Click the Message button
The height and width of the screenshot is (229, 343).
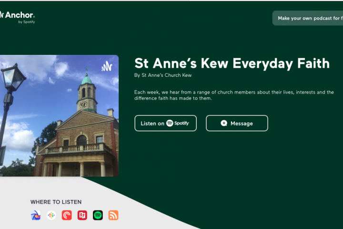(237, 123)
